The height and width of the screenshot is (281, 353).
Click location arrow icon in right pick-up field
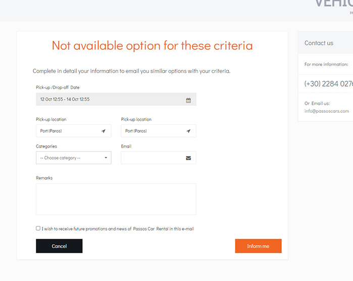188,131
